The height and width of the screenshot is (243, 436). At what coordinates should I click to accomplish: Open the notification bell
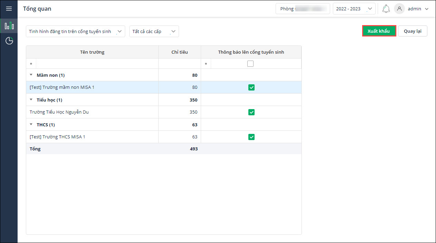[x=386, y=9]
